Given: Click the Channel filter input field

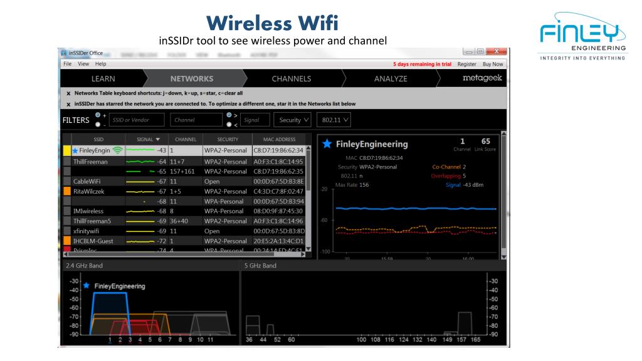Looking at the screenshot, I should click(196, 120).
